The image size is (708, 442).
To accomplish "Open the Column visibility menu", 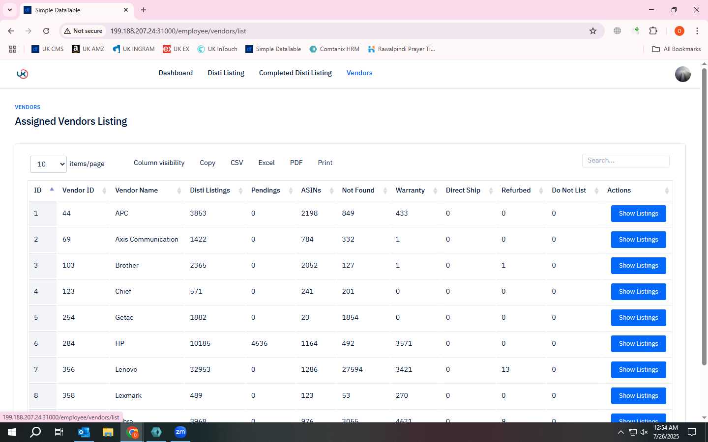I will (x=159, y=163).
